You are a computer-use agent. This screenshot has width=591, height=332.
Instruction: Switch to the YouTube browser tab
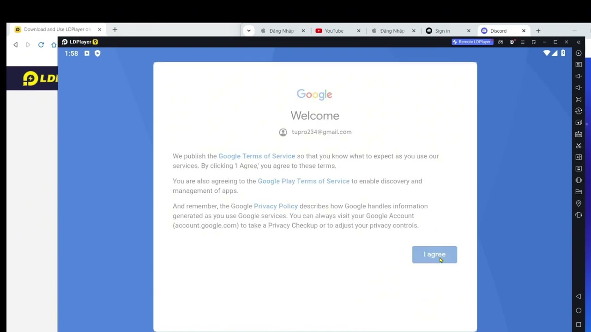coord(338,31)
